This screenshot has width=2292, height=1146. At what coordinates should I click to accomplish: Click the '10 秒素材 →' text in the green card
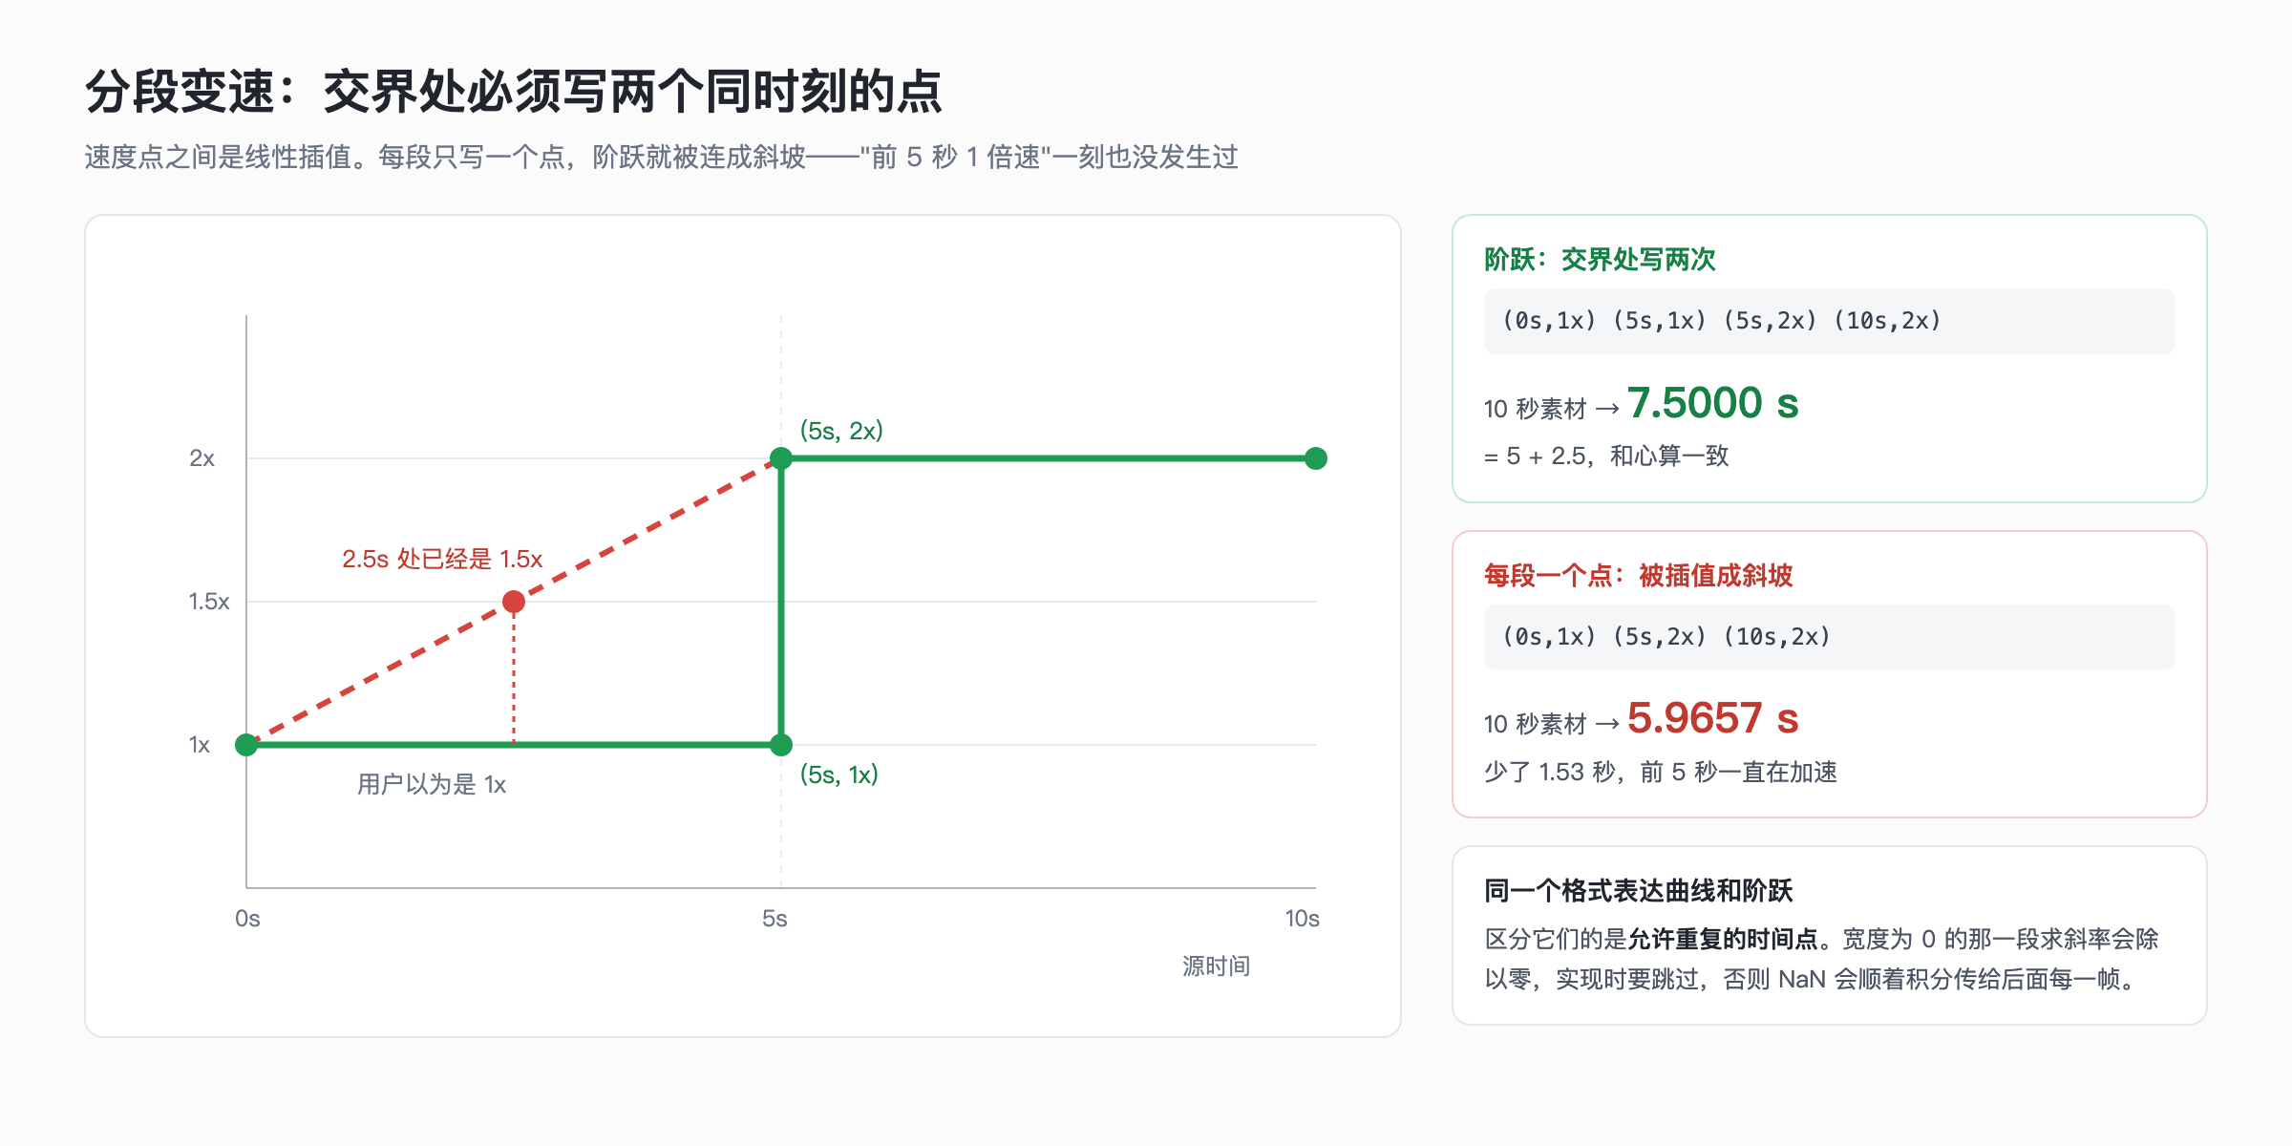point(1552,409)
